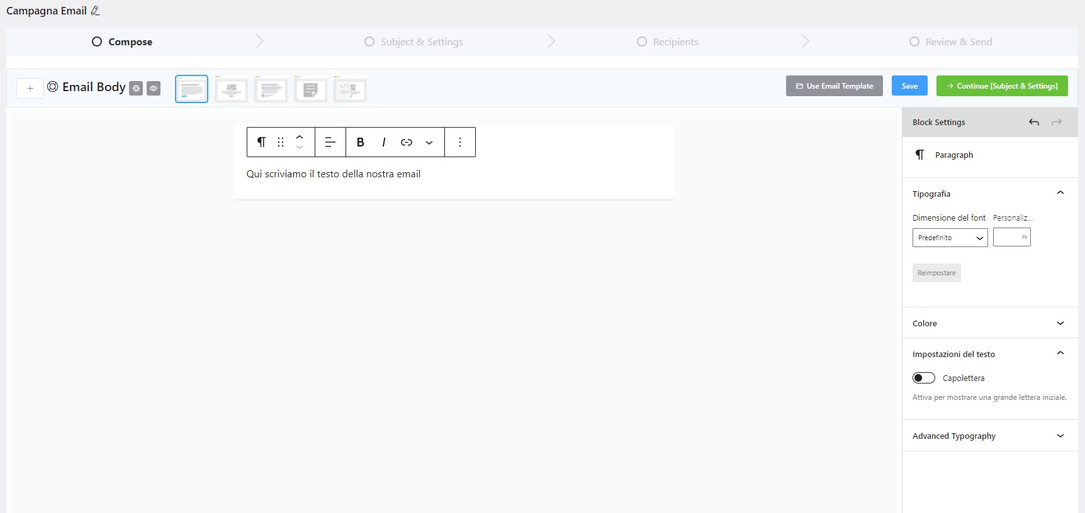Click the lifebuoy icon beside Email Body
The image size is (1085, 513).
click(x=53, y=87)
